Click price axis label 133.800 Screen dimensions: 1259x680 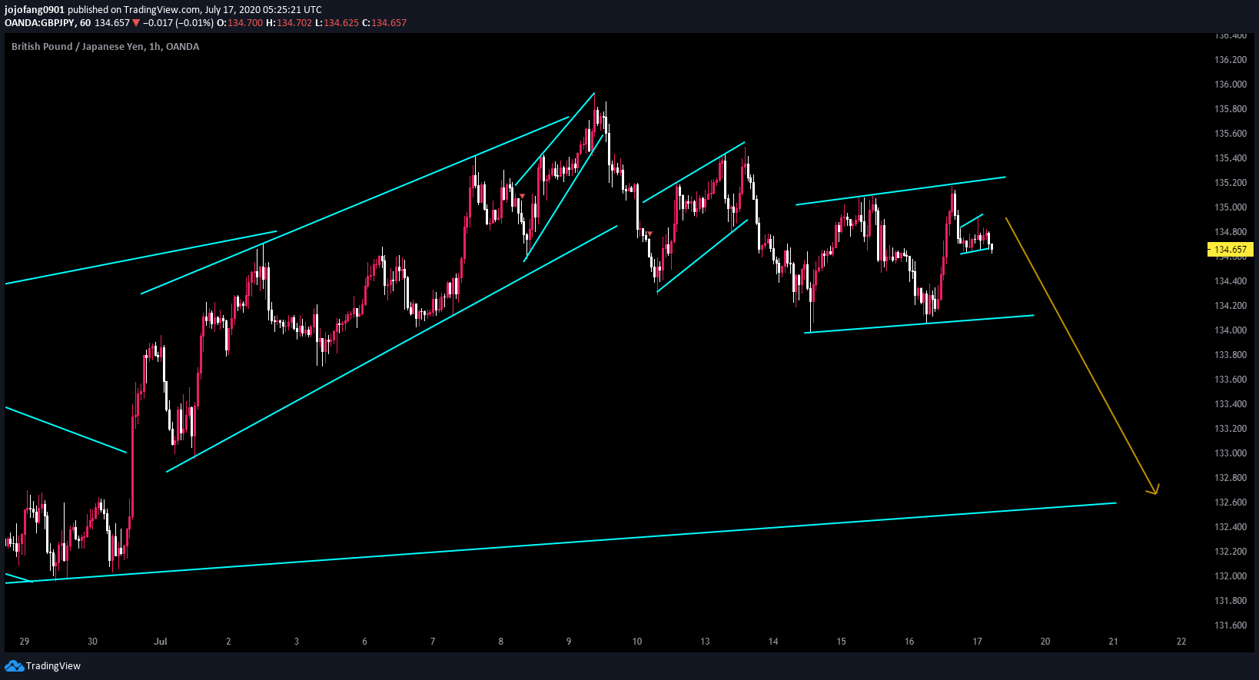pos(1231,355)
